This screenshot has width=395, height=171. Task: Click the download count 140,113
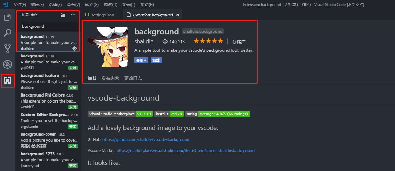click(174, 41)
